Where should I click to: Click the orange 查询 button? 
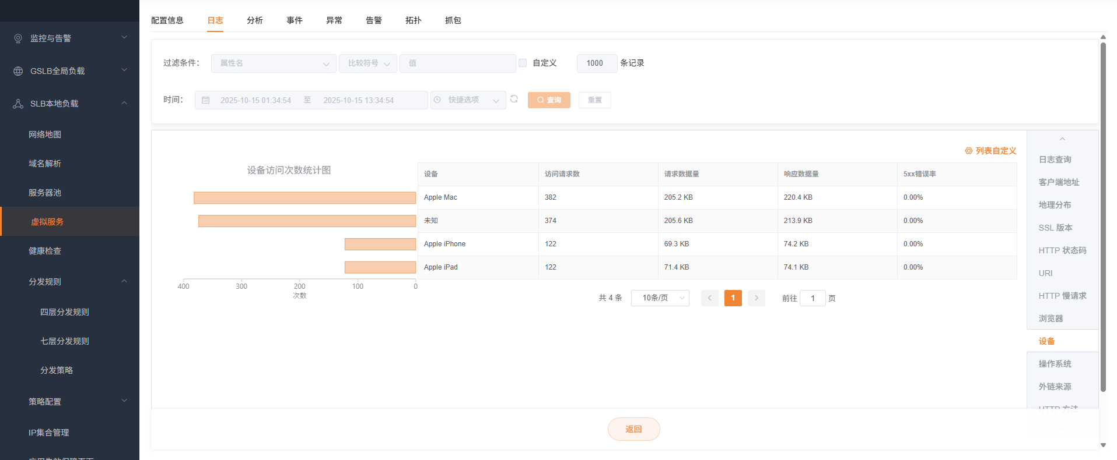[549, 100]
